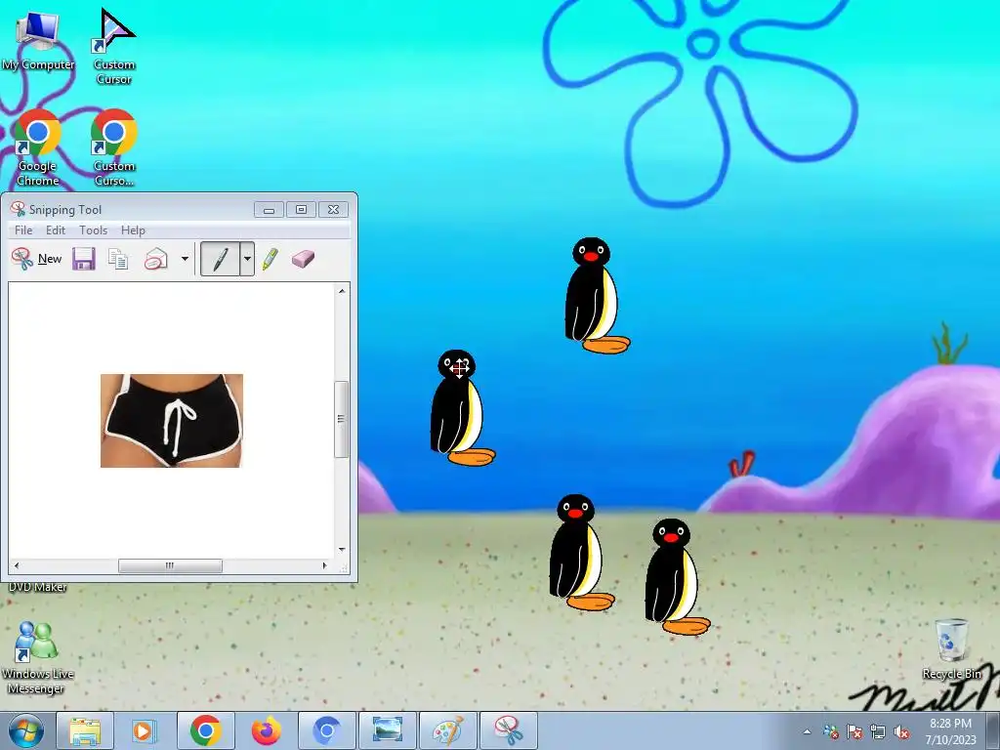Click the horizontal scrollbar thumb
Screen dimensions: 1000x750
(x=170, y=565)
